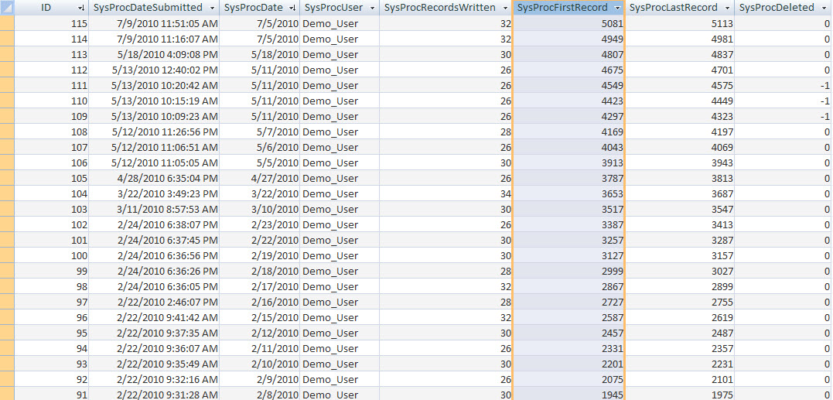Click SysProcDate cell 5/18/2010
The height and width of the screenshot is (400, 833).
pyautogui.click(x=259, y=54)
